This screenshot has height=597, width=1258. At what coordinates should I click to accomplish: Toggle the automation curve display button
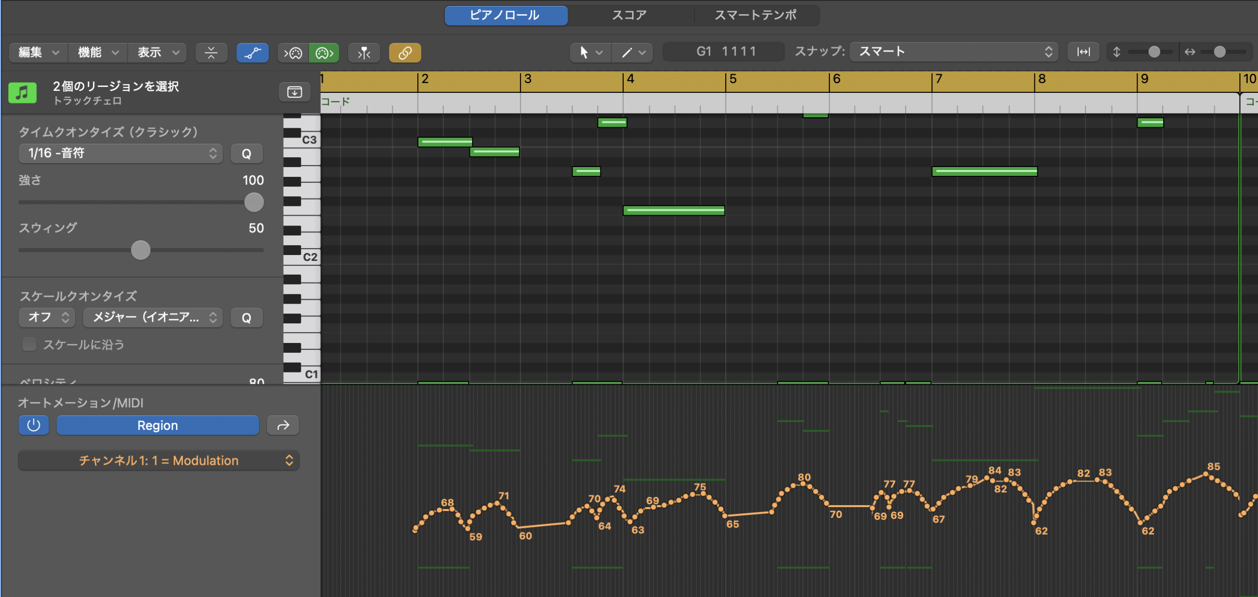pyautogui.click(x=253, y=53)
